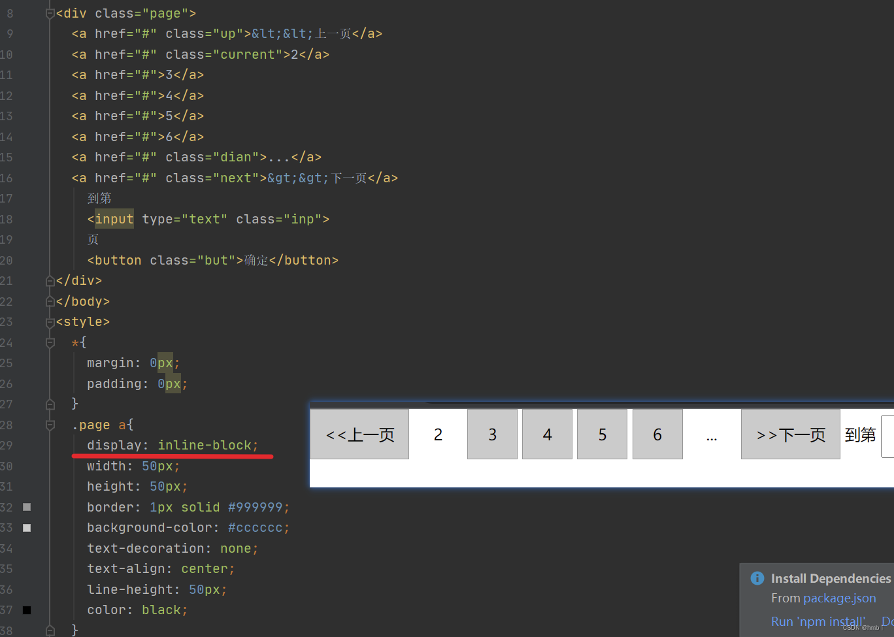Click the text-decoration: none line
This screenshot has height=637, width=894.
[x=173, y=549]
